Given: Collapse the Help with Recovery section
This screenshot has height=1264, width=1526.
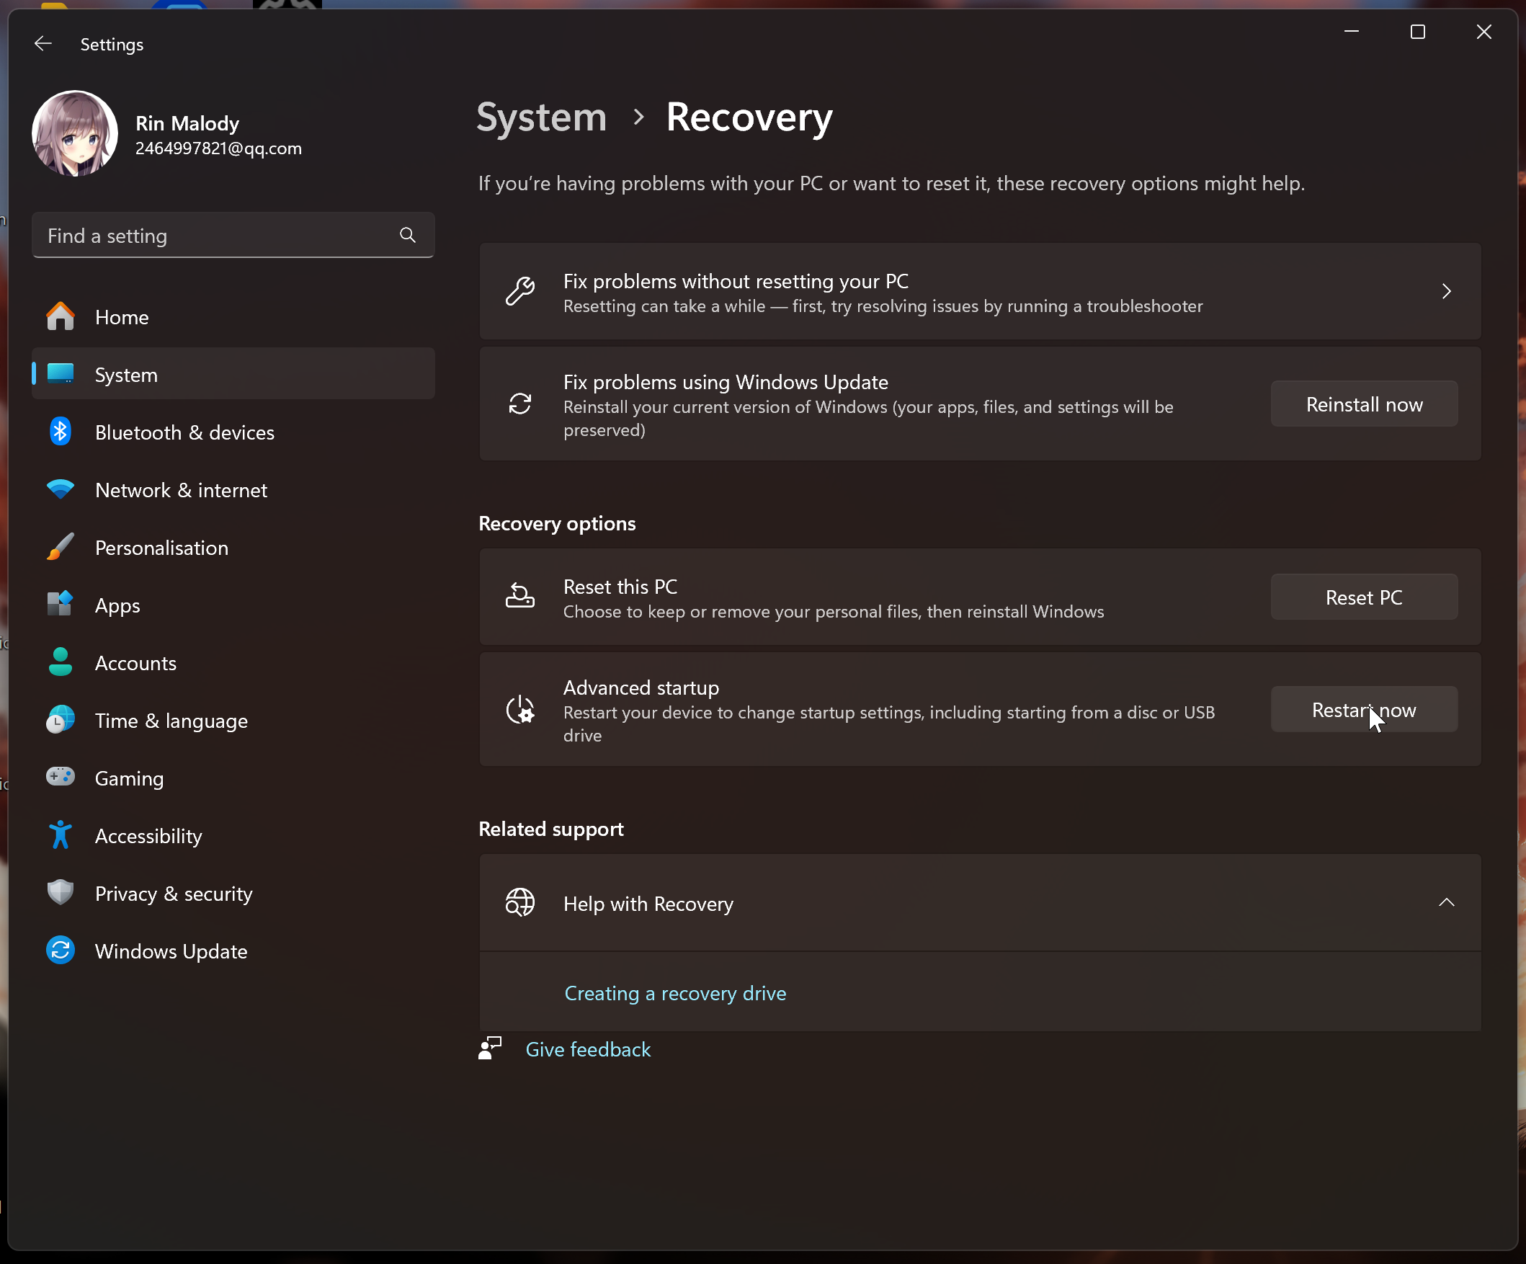Looking at the screenshot, I should (x=1446, y=902).
